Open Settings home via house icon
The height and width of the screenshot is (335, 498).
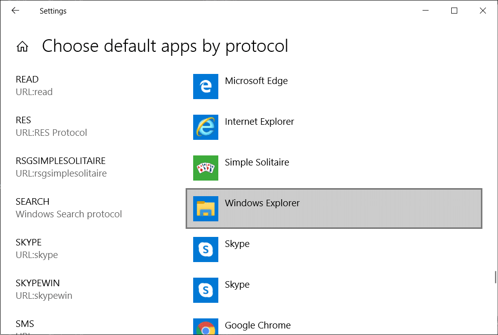point(22,46)
